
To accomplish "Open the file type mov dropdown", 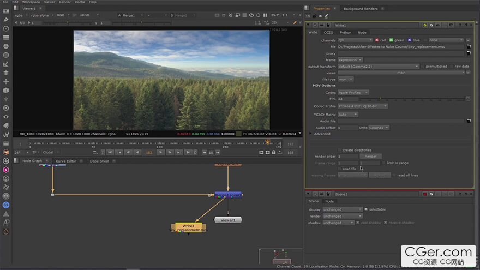I will coord(346,79).
